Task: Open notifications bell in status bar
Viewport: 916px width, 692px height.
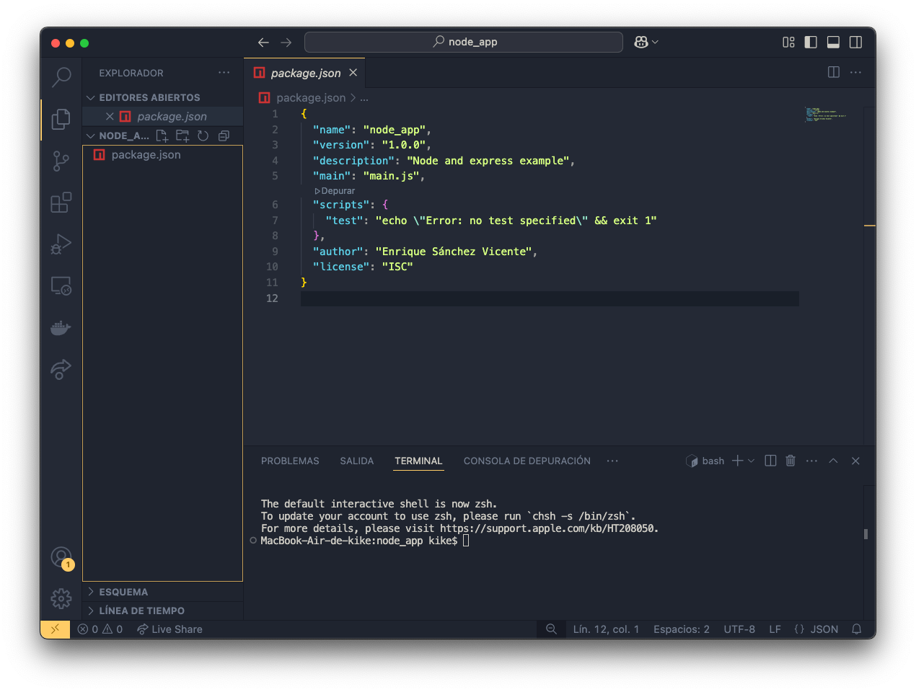Action: pos(857,629)
